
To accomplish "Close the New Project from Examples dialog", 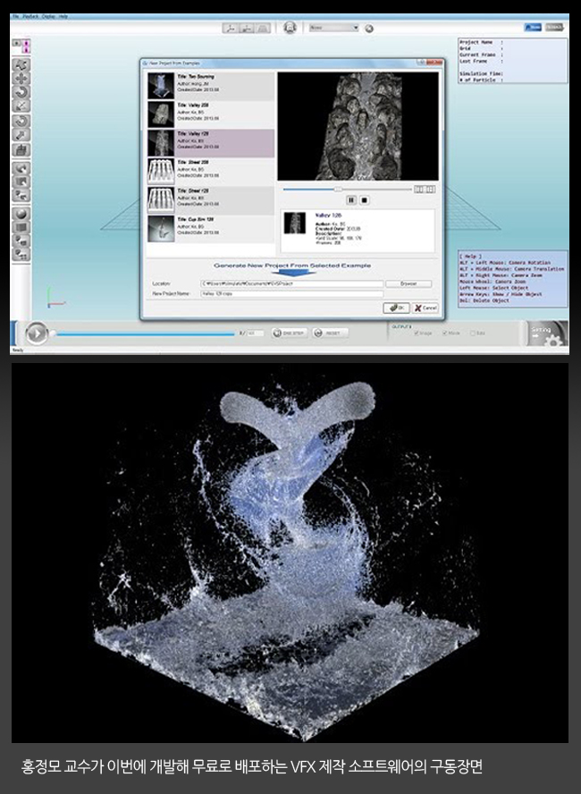I will (x=435, y=63).
